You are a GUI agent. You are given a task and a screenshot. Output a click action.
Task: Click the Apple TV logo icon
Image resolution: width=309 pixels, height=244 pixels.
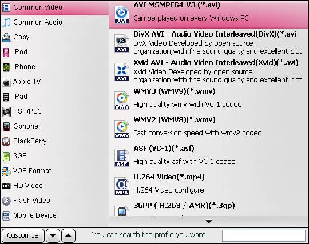click(6, 82)
